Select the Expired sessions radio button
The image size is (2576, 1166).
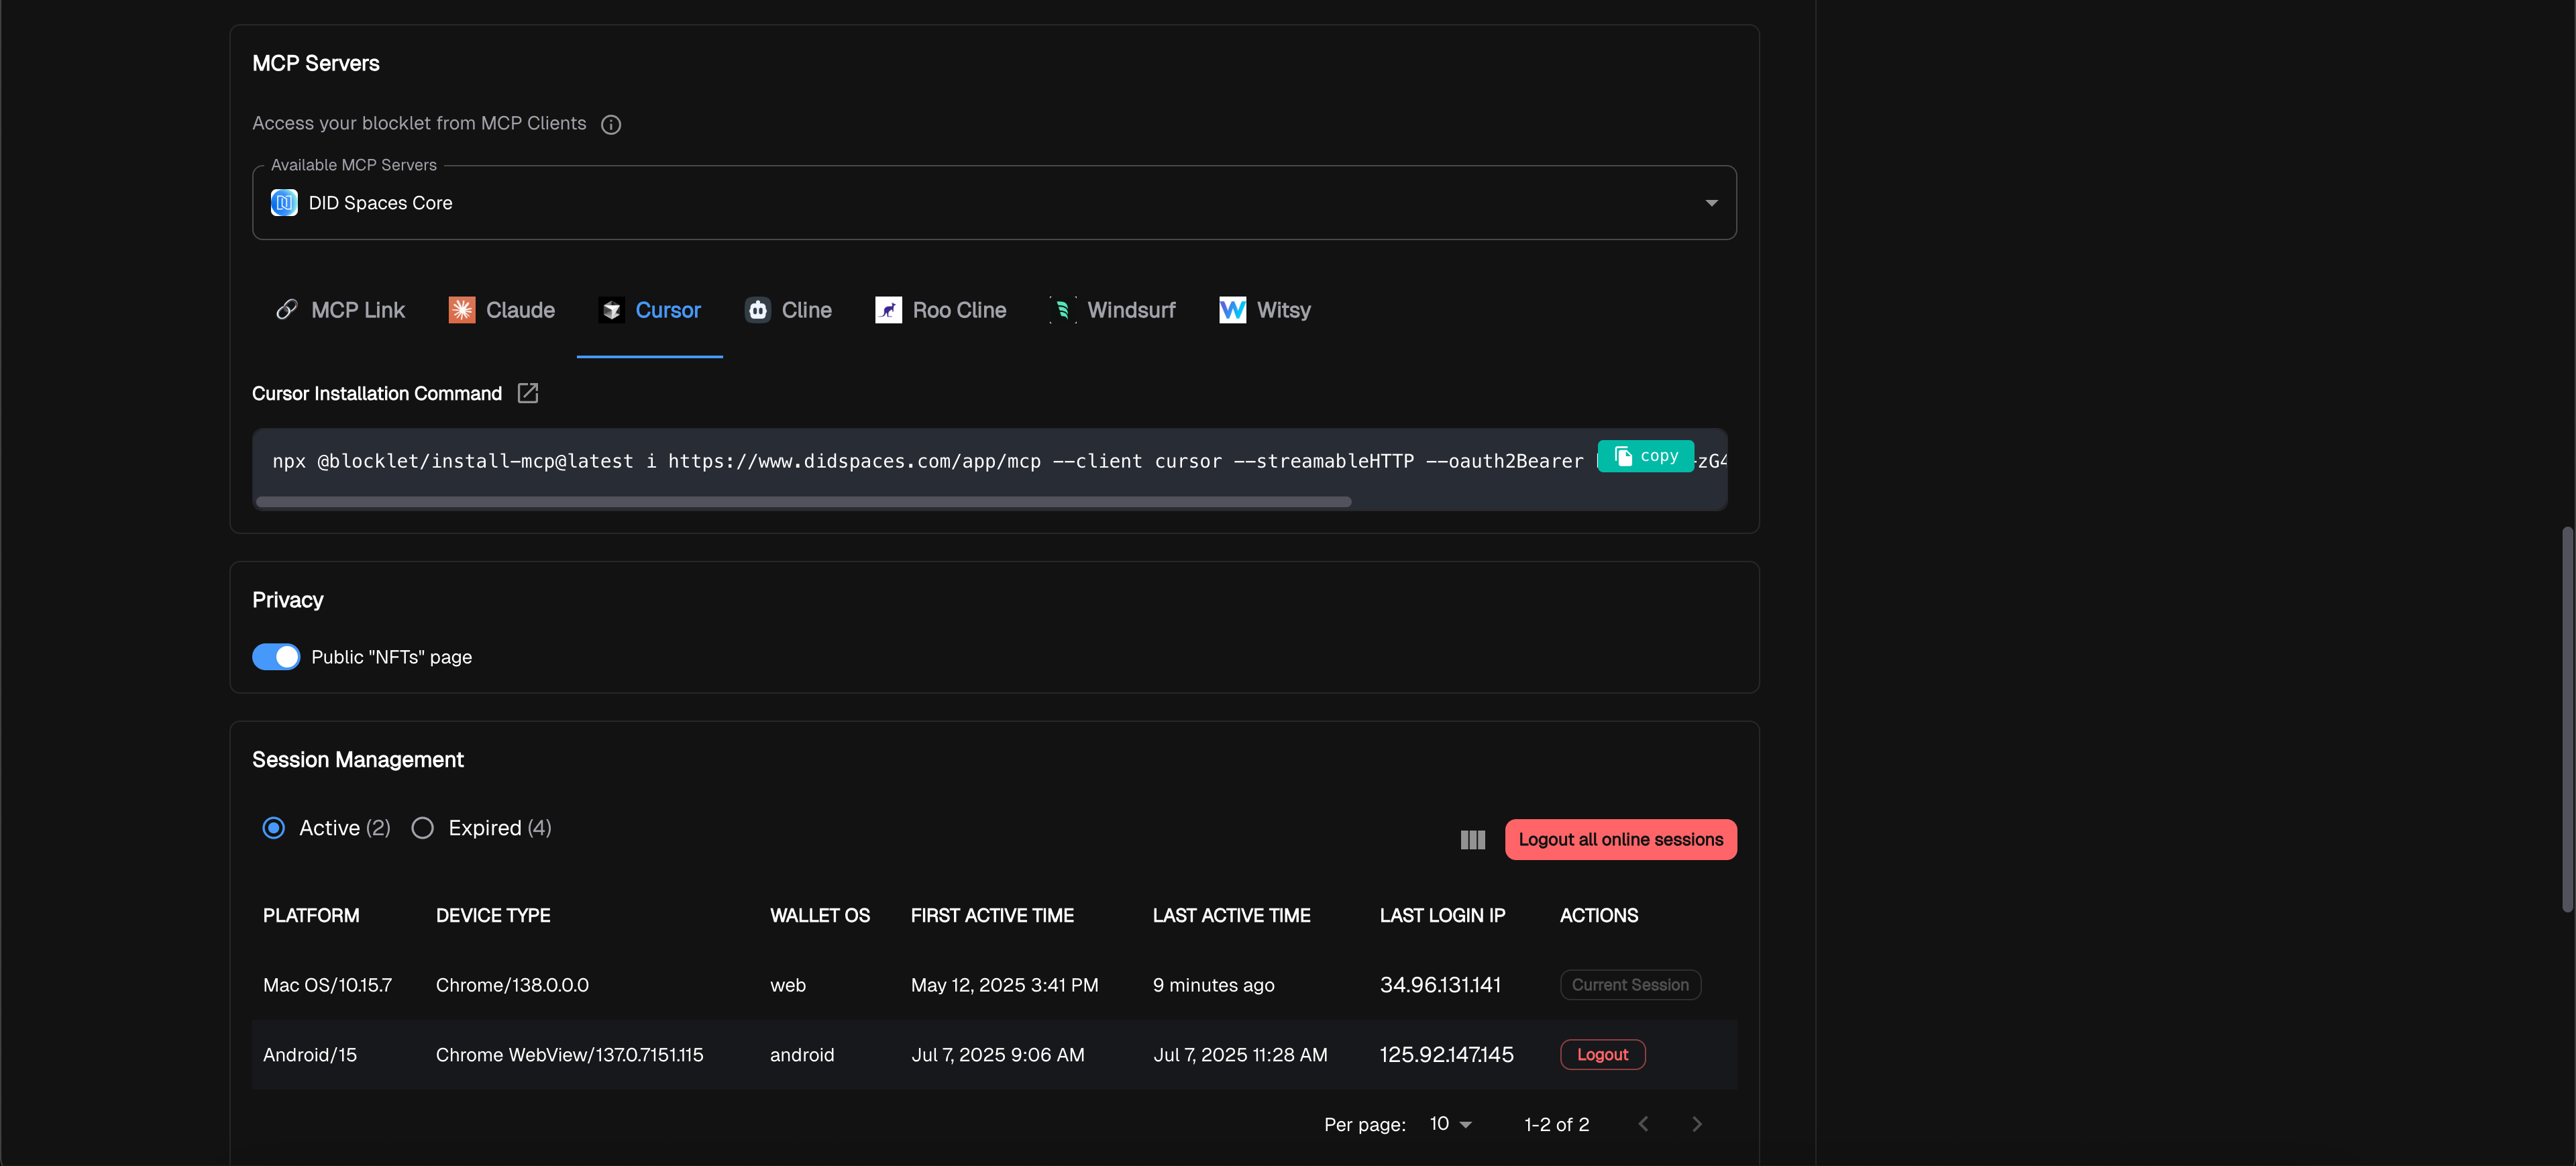click(x=423, y=828)
